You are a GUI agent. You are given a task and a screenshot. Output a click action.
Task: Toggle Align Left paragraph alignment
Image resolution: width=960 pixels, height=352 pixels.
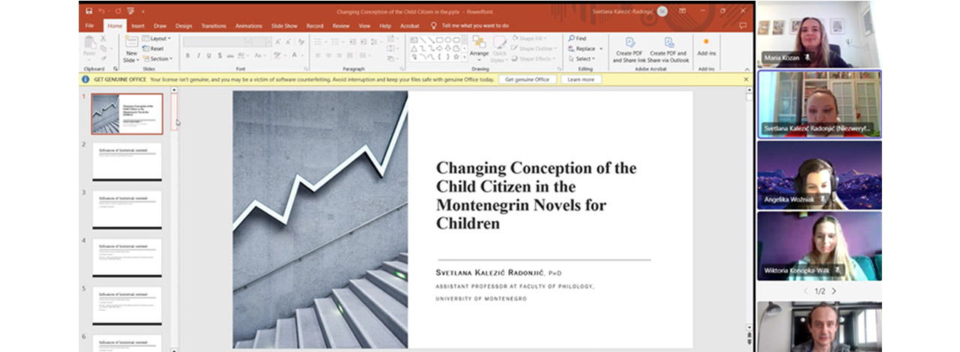(x=318, y=55)
